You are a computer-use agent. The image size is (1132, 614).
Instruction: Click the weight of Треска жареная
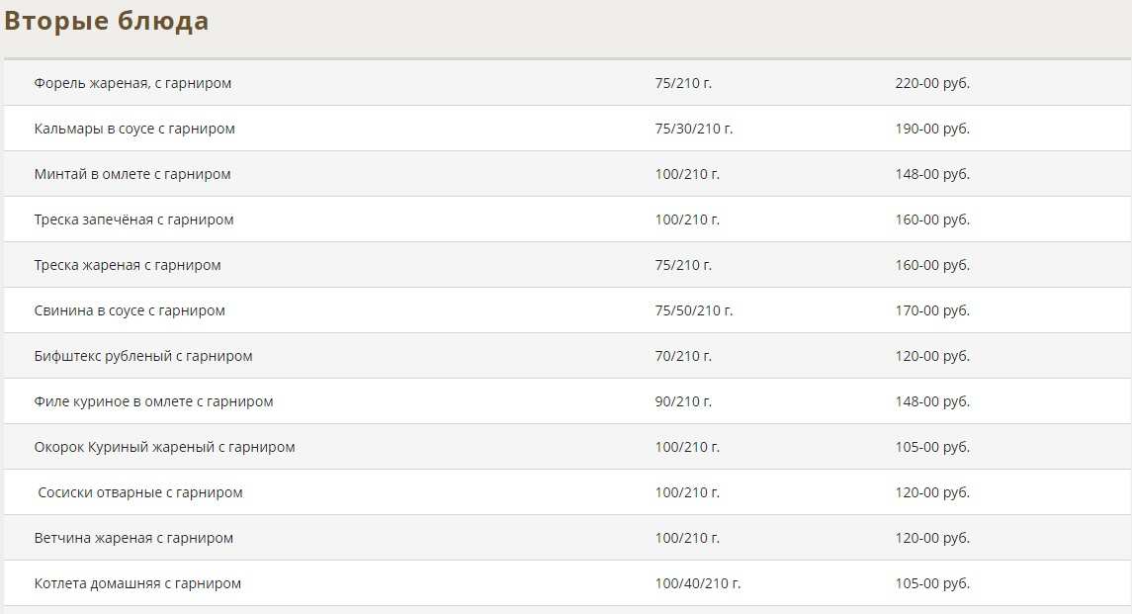point(683,265)
